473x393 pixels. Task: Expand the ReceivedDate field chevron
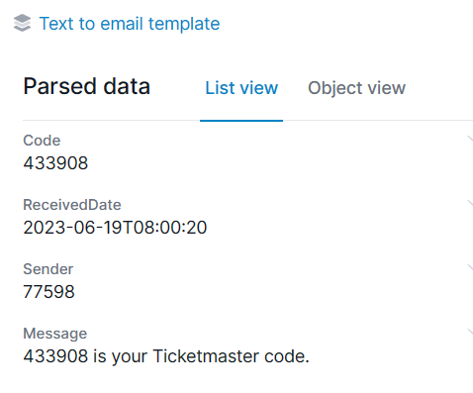(470, 203)
